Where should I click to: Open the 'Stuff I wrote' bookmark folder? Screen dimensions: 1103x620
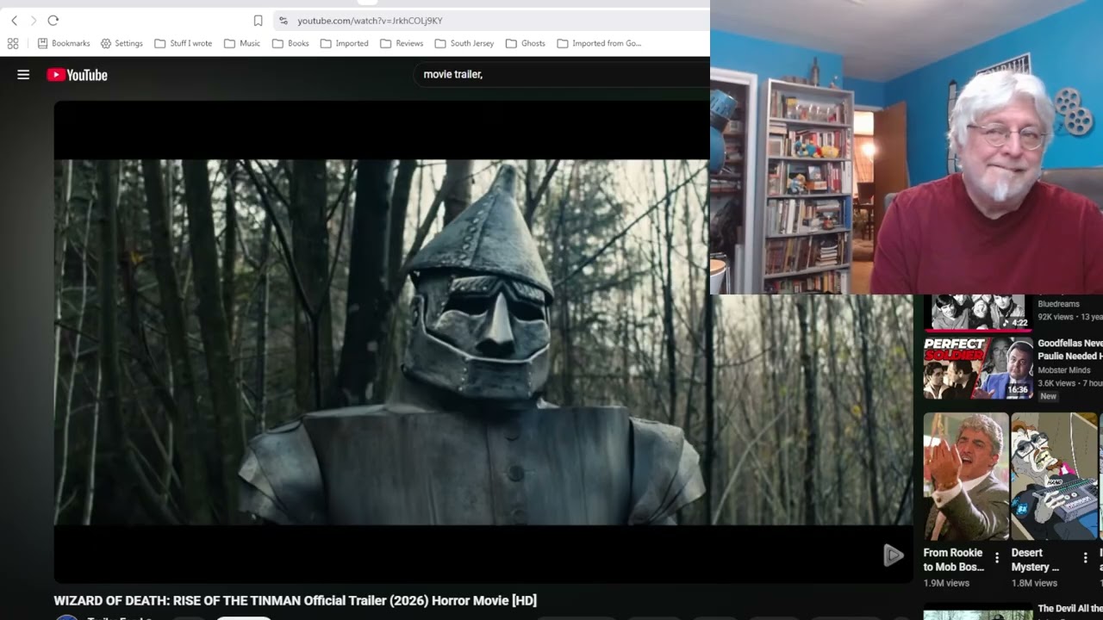pyautogui.click(x=183, y=43)
